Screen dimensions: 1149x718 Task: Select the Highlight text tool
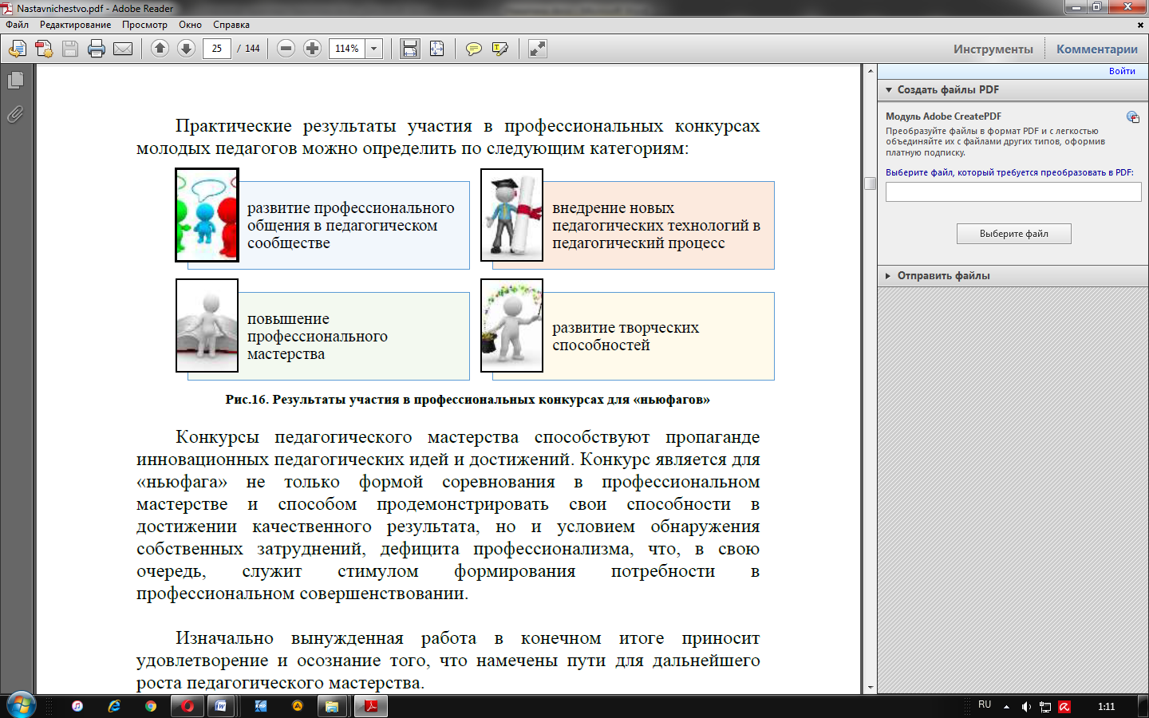click(x=500, y=49)
